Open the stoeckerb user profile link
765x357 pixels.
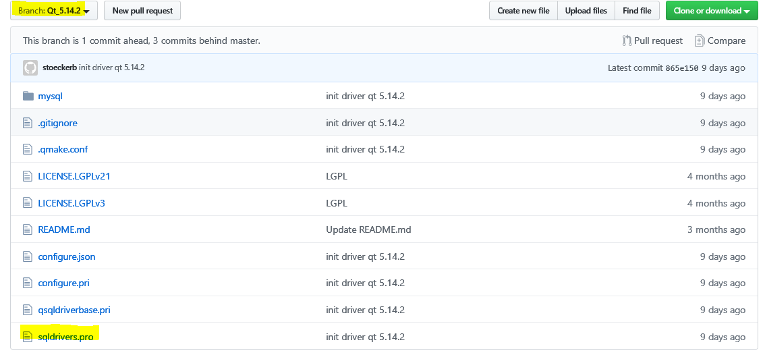pyautogui.click(x=59, y=67)
